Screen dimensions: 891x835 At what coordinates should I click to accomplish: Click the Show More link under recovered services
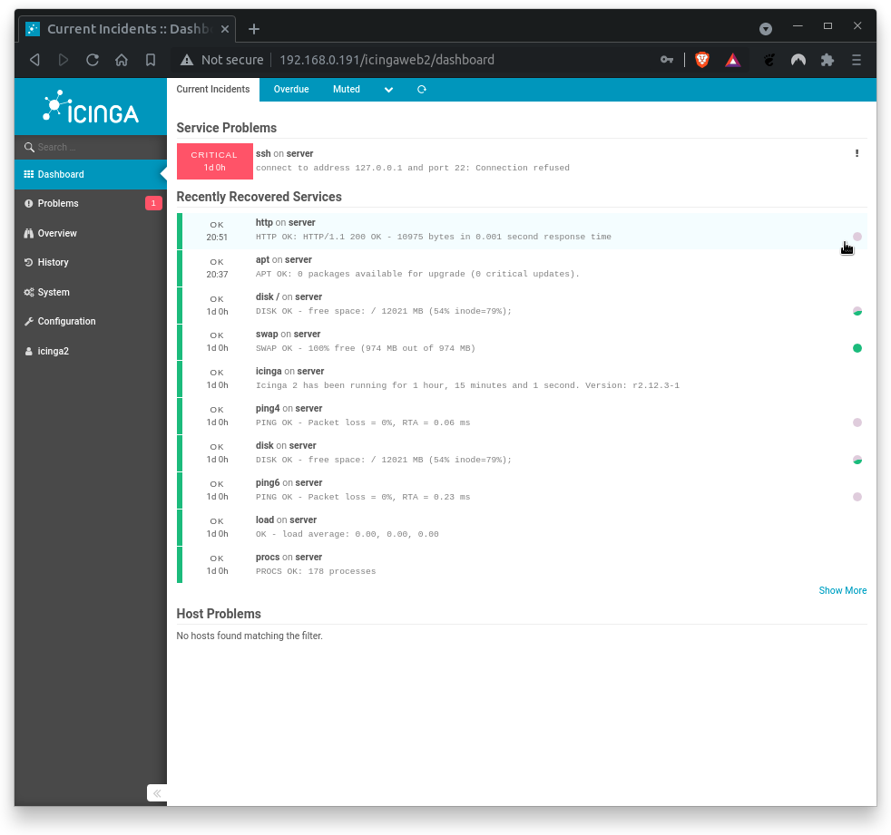point(842,590)
